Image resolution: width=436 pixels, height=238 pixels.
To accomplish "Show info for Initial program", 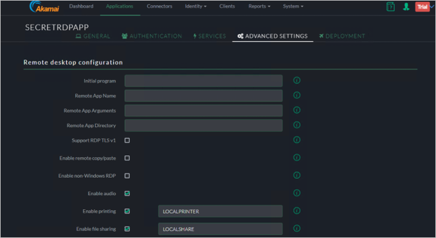I will point(296,80).
